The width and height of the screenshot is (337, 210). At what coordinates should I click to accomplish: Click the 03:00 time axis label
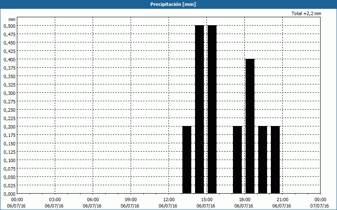point(55,200)
